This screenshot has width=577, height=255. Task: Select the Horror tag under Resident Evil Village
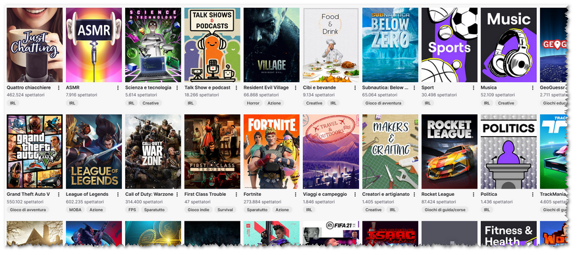(253, 103)
